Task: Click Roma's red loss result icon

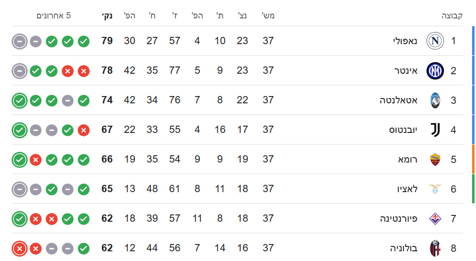Action: tap(35, 160)
